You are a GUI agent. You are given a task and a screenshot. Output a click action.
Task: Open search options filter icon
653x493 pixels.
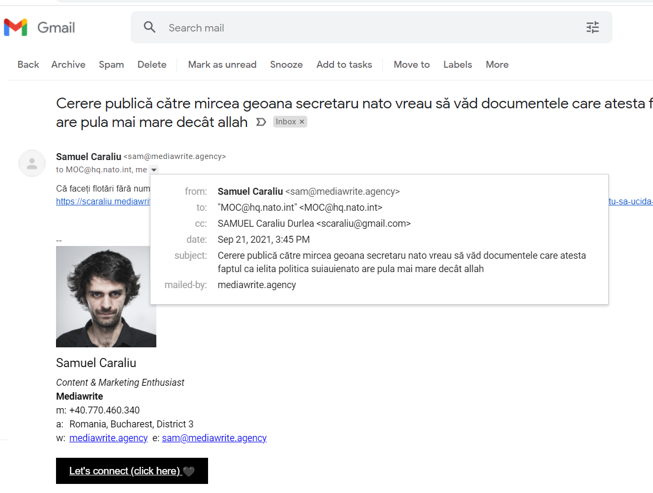point(593,27)
